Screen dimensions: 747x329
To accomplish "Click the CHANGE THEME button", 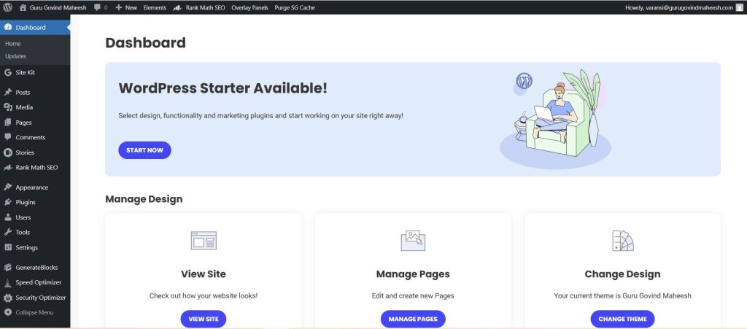I will (x=623, y=319).
